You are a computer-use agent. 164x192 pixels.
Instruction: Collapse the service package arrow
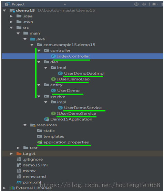coord(39,96)
